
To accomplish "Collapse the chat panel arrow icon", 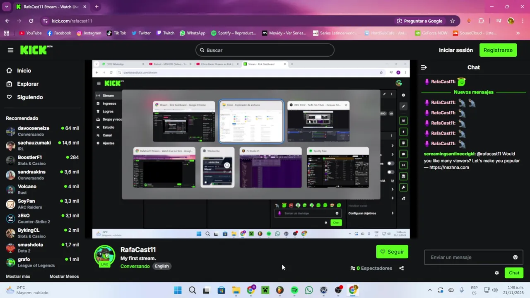I will (x=424, y=67).
